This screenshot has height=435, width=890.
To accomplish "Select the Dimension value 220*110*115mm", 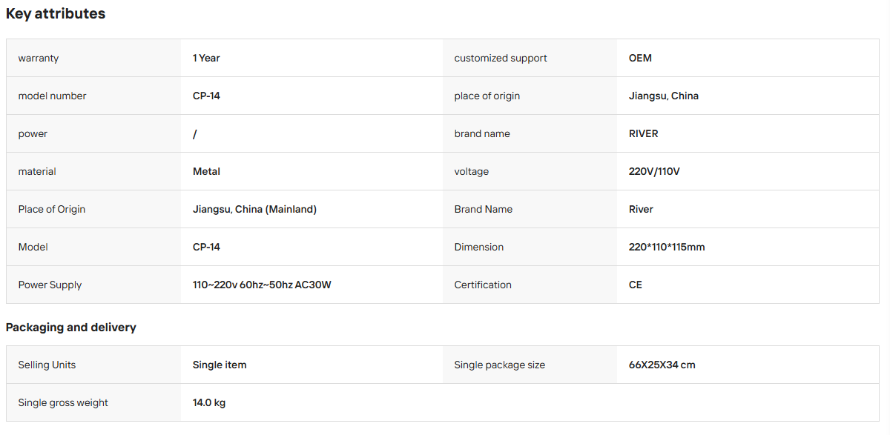I will (667, 247).
